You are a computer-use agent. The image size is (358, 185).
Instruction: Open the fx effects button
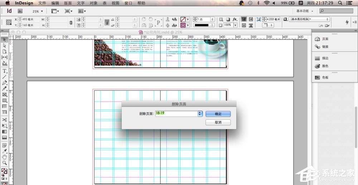234,19
